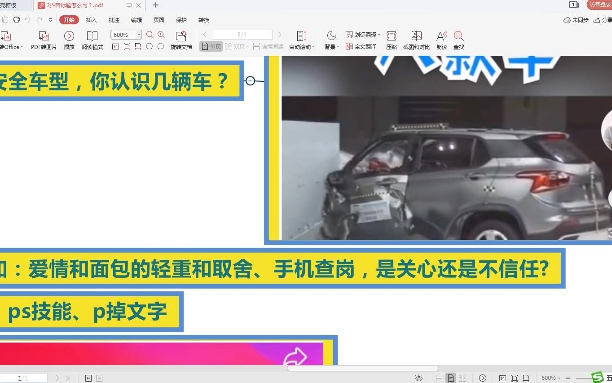This screenshot has width=612, height=383.
Task: Go to next page arrow in toolbar
Action: pos(280,35)
